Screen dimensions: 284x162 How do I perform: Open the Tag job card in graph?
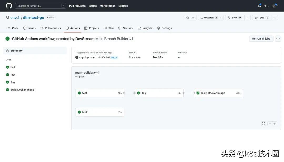(x=159, y=93)
